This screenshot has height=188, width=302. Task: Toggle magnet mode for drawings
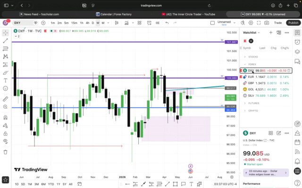click(5, 117)
